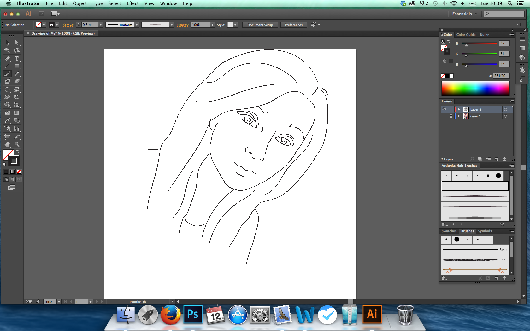Select the Type tool

[17, 59]
